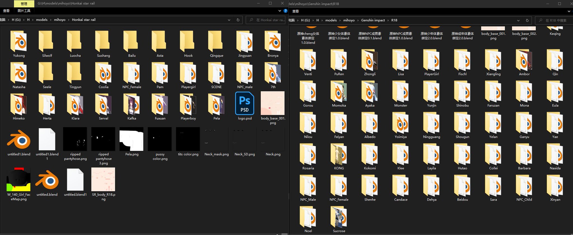Refresh the Honkai star rail folder view
Image resolution: width=573 pixels, height=235 pixels.
click(x=238, y=20)
